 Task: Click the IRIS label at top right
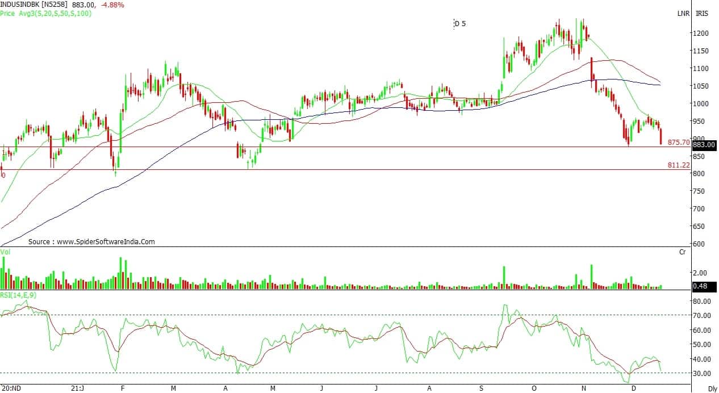click(x=701, y=13)
